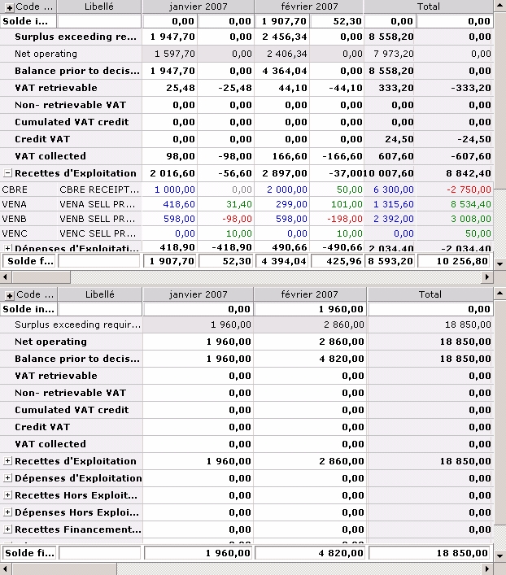506x575 pixels.
Task: Click the bottom grid's Libellé column header
Action: coord(99,294)
